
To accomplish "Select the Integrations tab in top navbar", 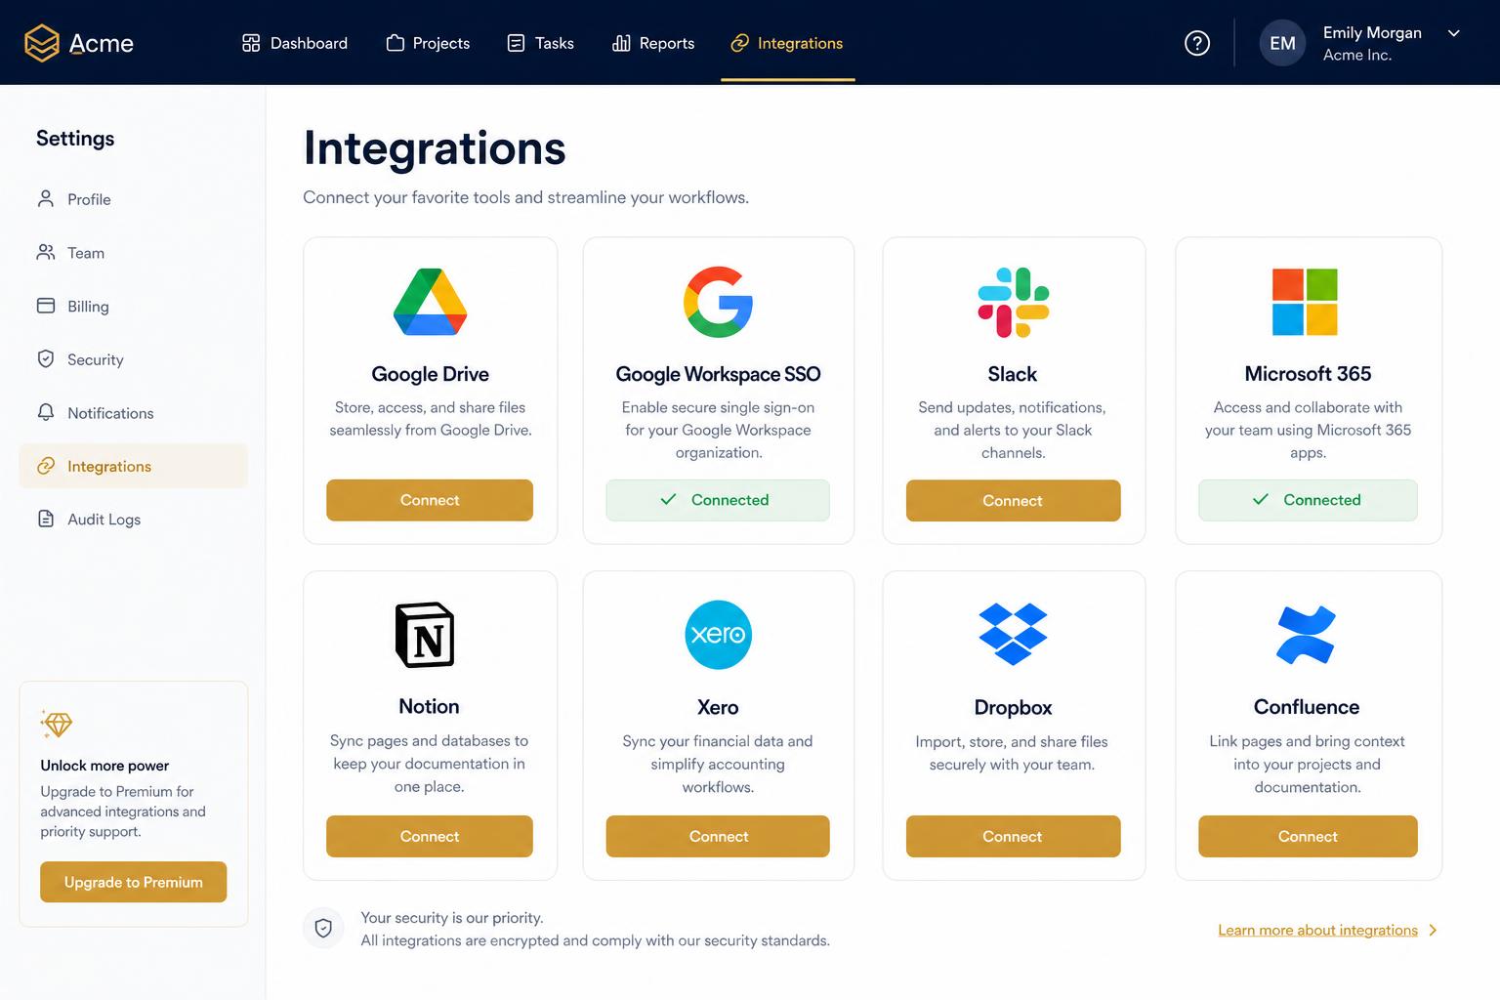I will click(x=787, y=43).
